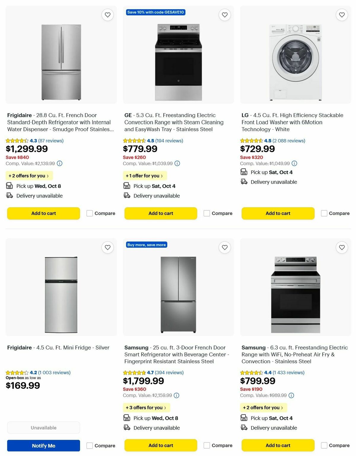Image resolution: width=356 pixels, height=456 pixels.
Task: Favorite the Frigidaire mini fridge via heart icon
Action: (x=108, y=247)
